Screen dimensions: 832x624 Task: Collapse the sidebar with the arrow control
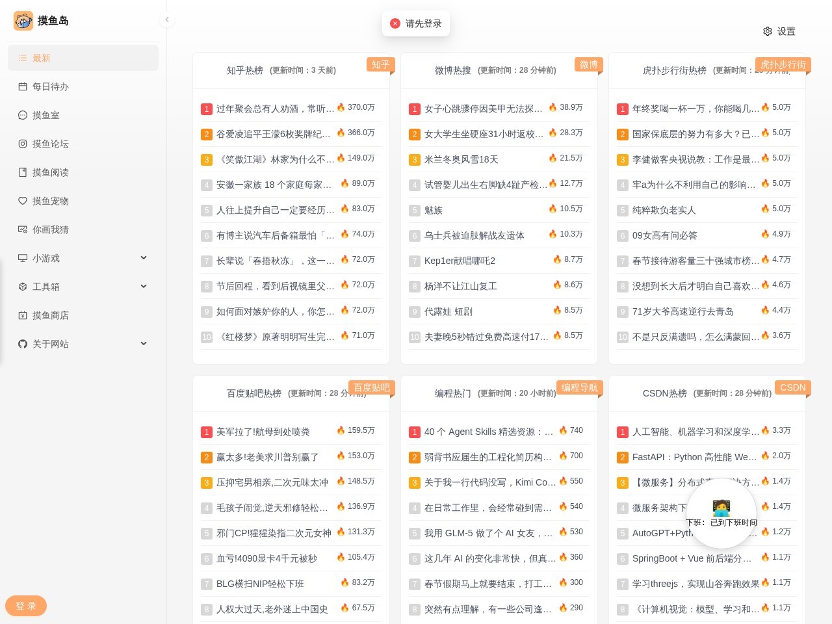[x=168, y=19]
